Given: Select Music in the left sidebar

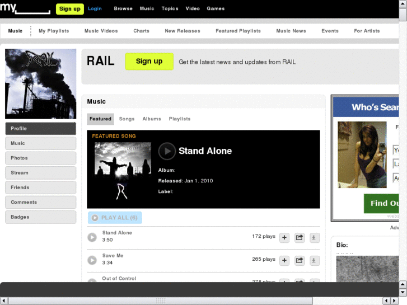Looking at the screenshot, I should (x=40, y=143).
